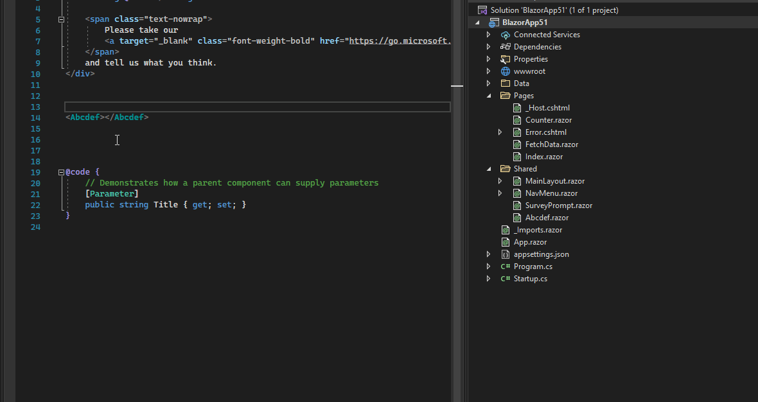
Task: Collapse the Pages folder
Action: coord(489,96)
